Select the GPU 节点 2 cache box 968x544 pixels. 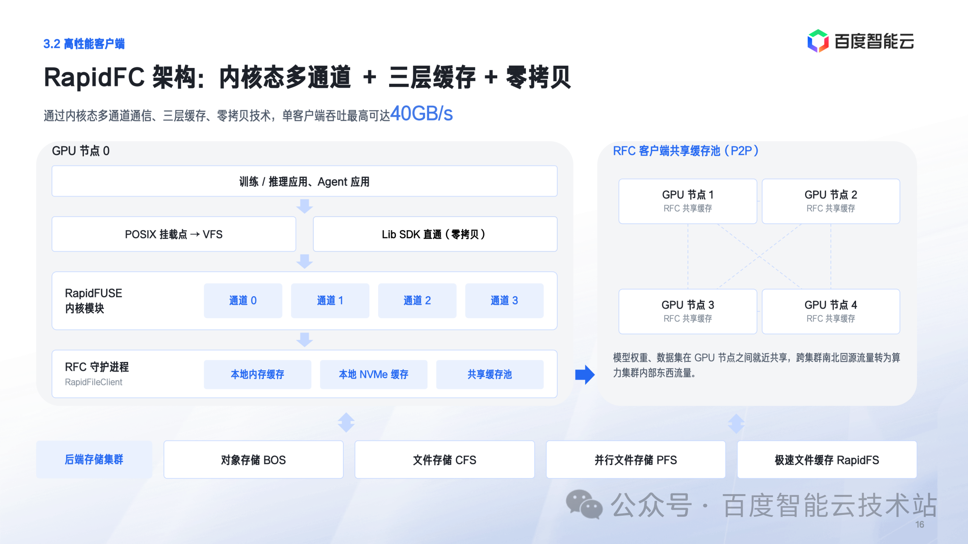point(830,201)
